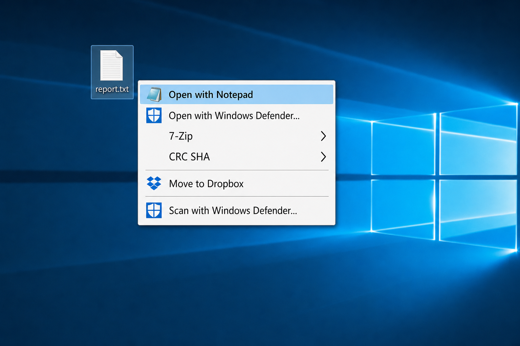This screenshot has height=346, width=520.
Task: Choose Move to Dropbox
Action: click(x=236, y=183)
